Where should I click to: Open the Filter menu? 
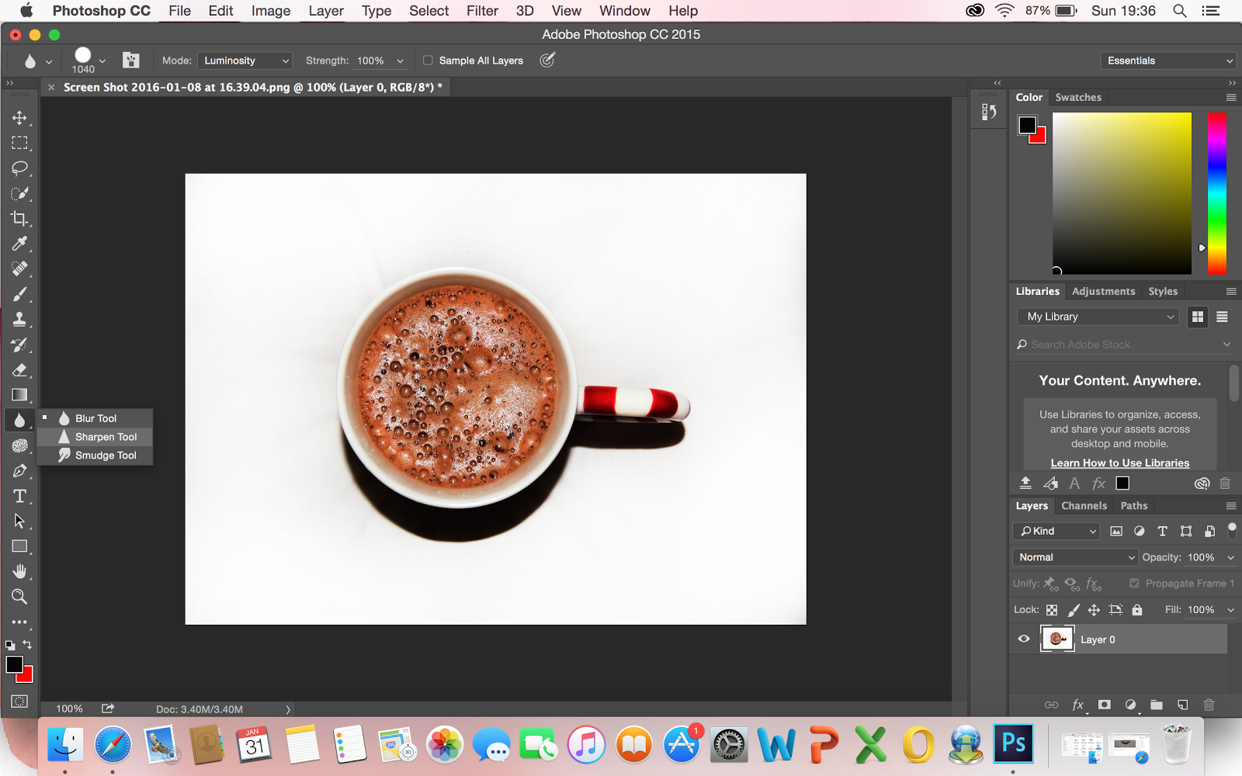pos(482,11)
